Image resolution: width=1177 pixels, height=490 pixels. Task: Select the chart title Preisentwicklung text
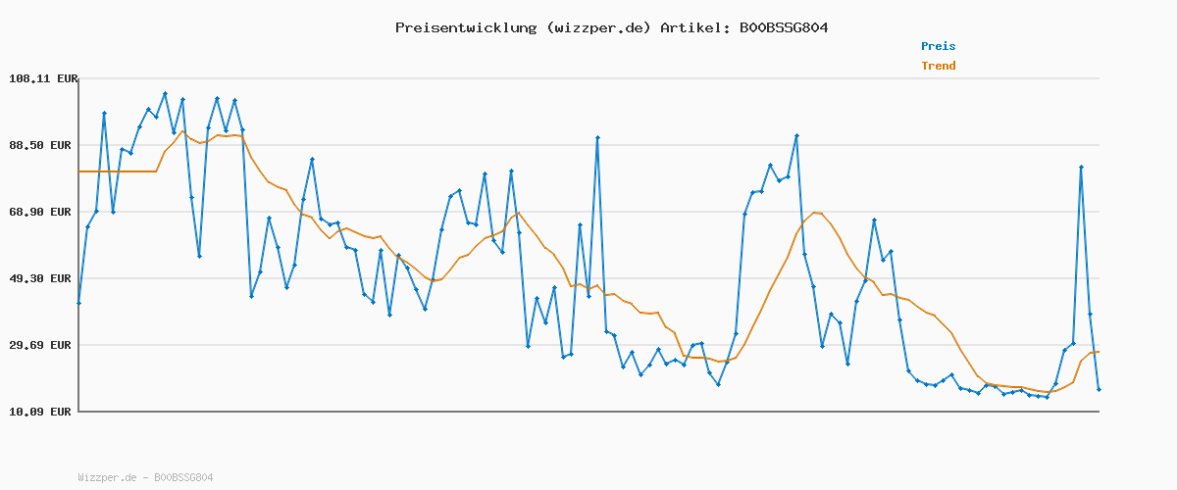click(465, 27)
